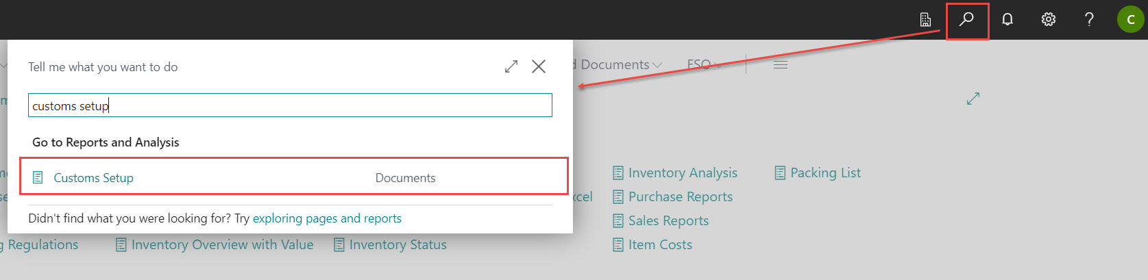Close the Tell Me search dialog
Viewport: 1148px width, 280px height.
pos(539,66)
